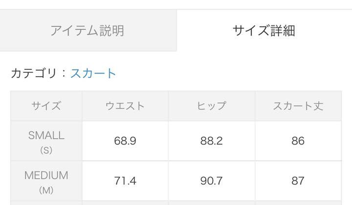Image resolution: width=352 pixels, height=205 pixels.
Task: Switch to the アイテム説明 tab
Action: 88,30
